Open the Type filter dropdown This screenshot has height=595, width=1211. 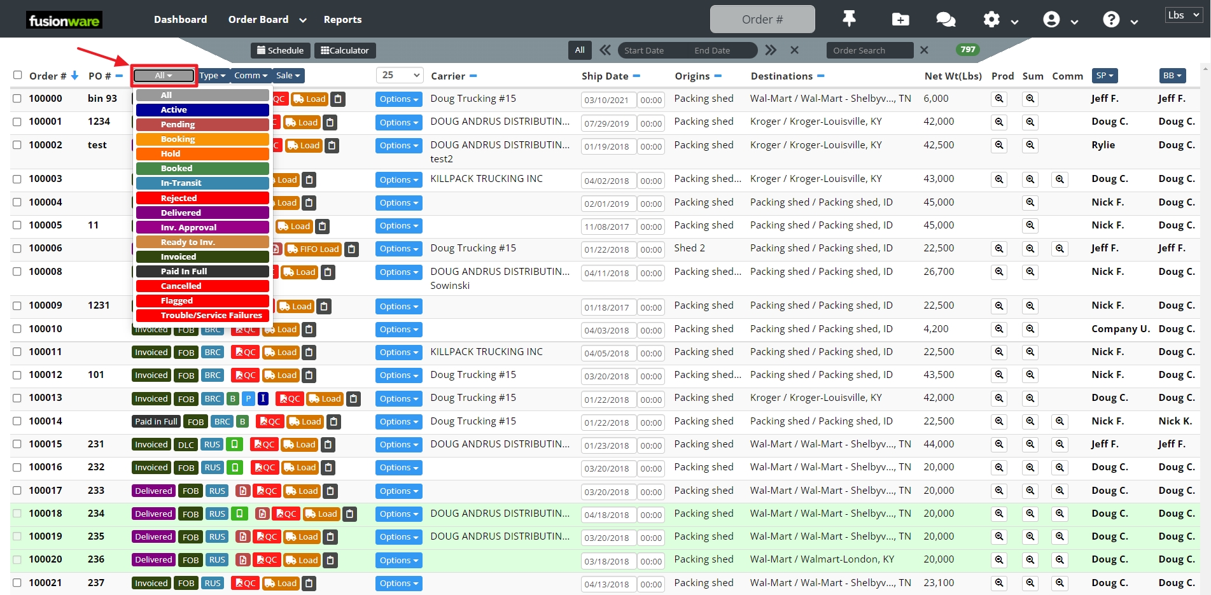coord(213,76)
